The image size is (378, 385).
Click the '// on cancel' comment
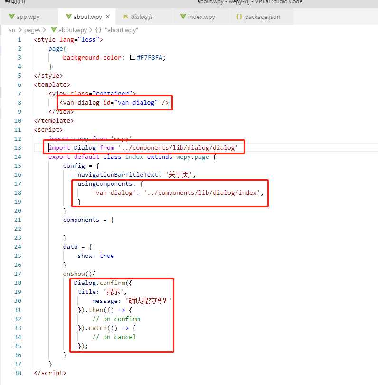pyautogui.click(x=114, y=337)
